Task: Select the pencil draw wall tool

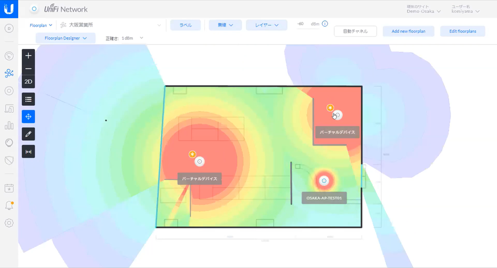Action: tap(28, 134)
